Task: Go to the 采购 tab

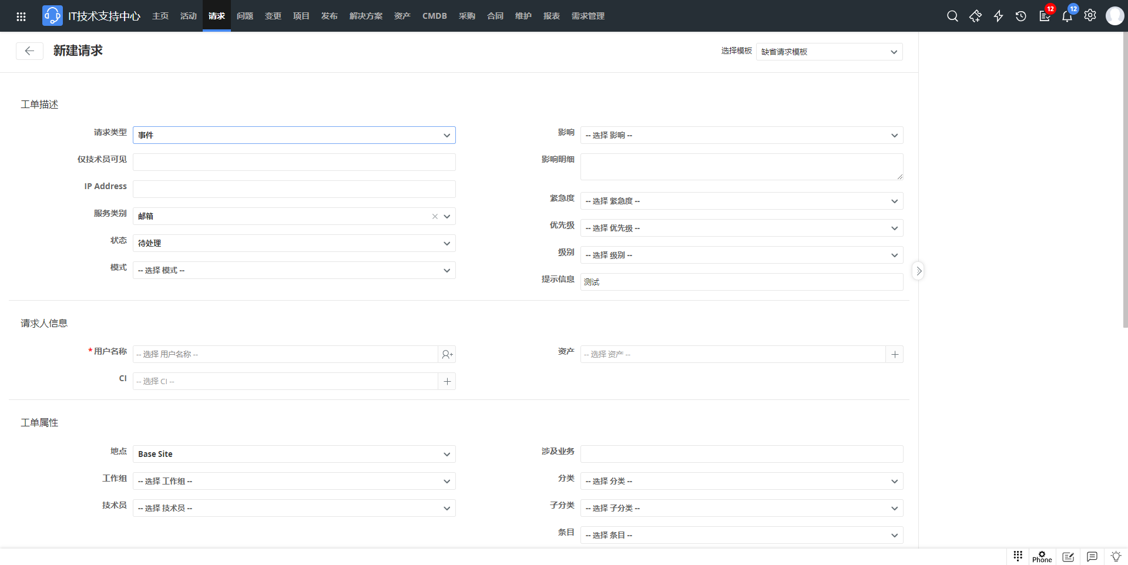Action: pos(467,16)
